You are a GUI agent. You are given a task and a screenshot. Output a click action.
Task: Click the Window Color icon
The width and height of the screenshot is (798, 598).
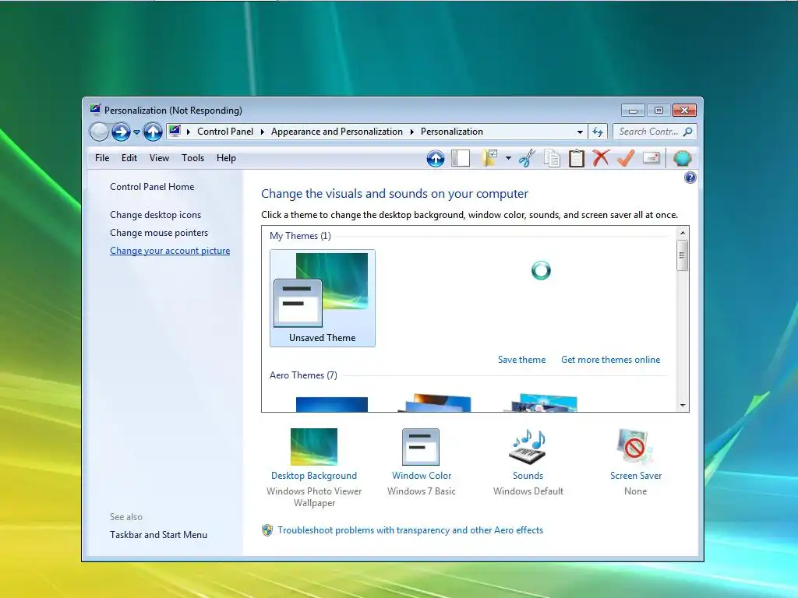pos(420,446)
